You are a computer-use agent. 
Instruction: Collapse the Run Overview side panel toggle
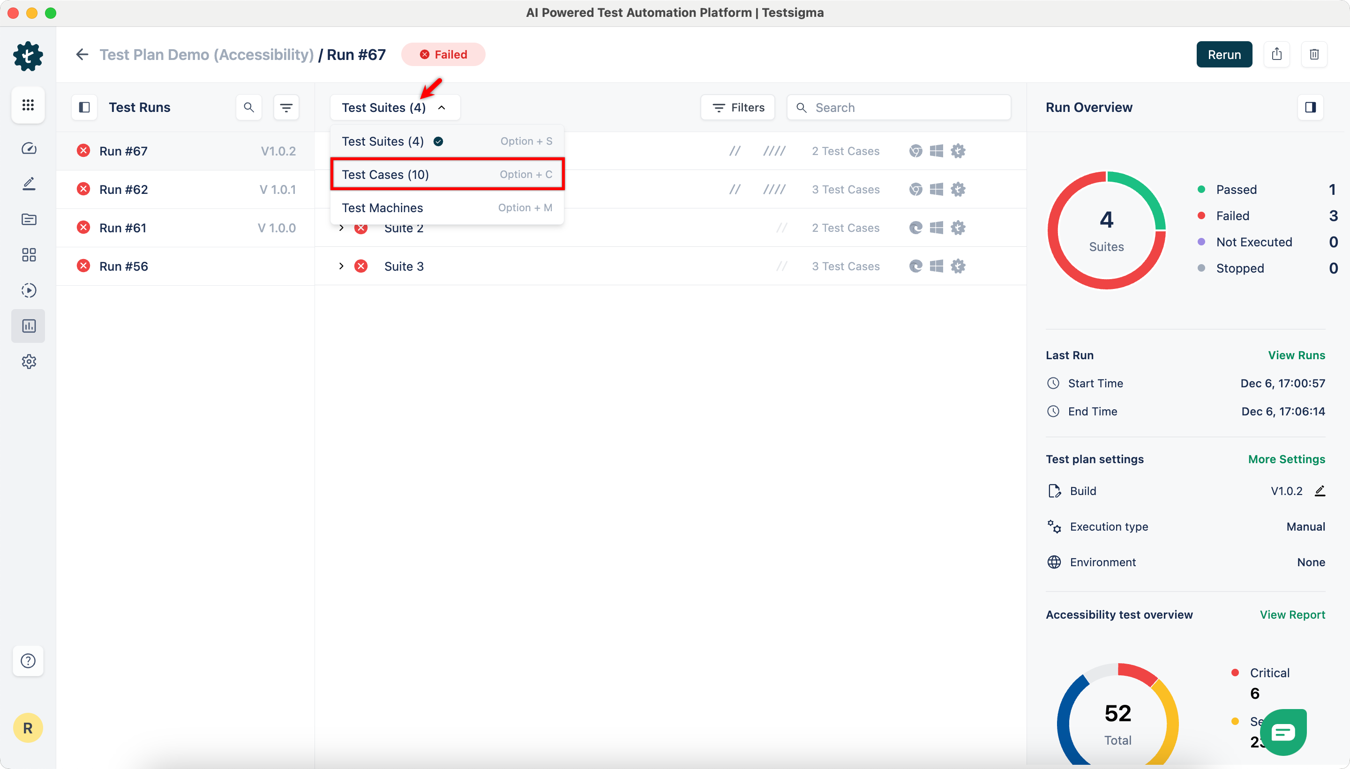[1310, 108]
